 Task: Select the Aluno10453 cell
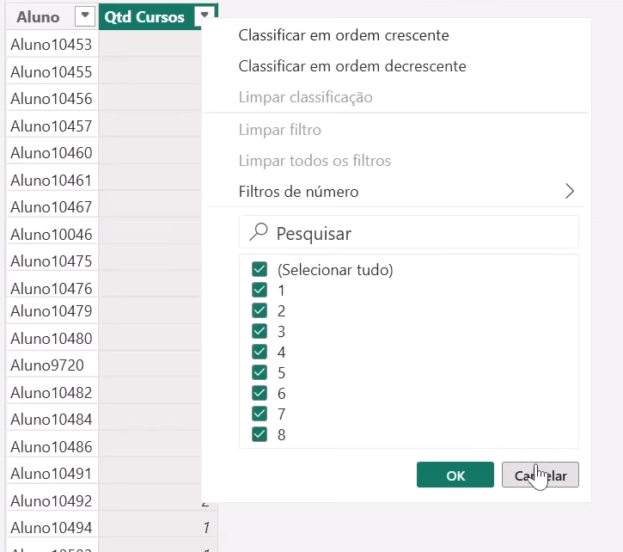[52, 45]
